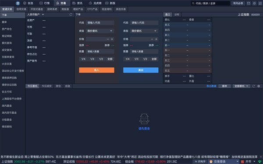Open 资产持仓 in the left sidebar
This screenshot has height=164, width=263.
click(x=7, y=29)
